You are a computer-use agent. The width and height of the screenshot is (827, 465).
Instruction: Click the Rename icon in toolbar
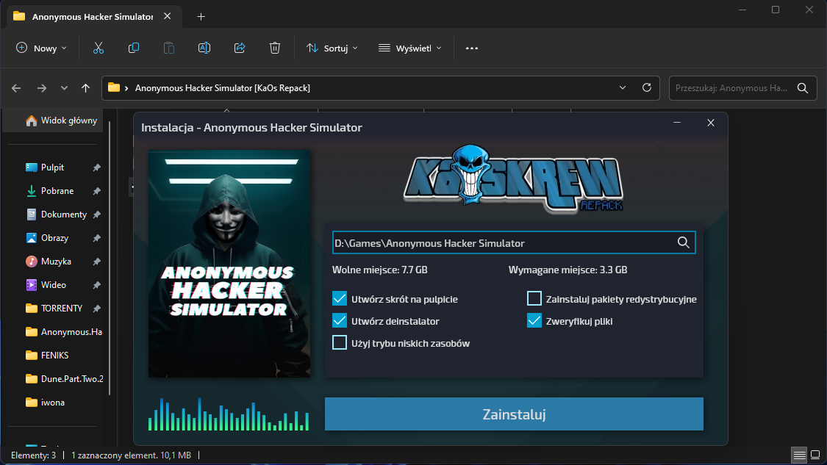tap(204, 48)
